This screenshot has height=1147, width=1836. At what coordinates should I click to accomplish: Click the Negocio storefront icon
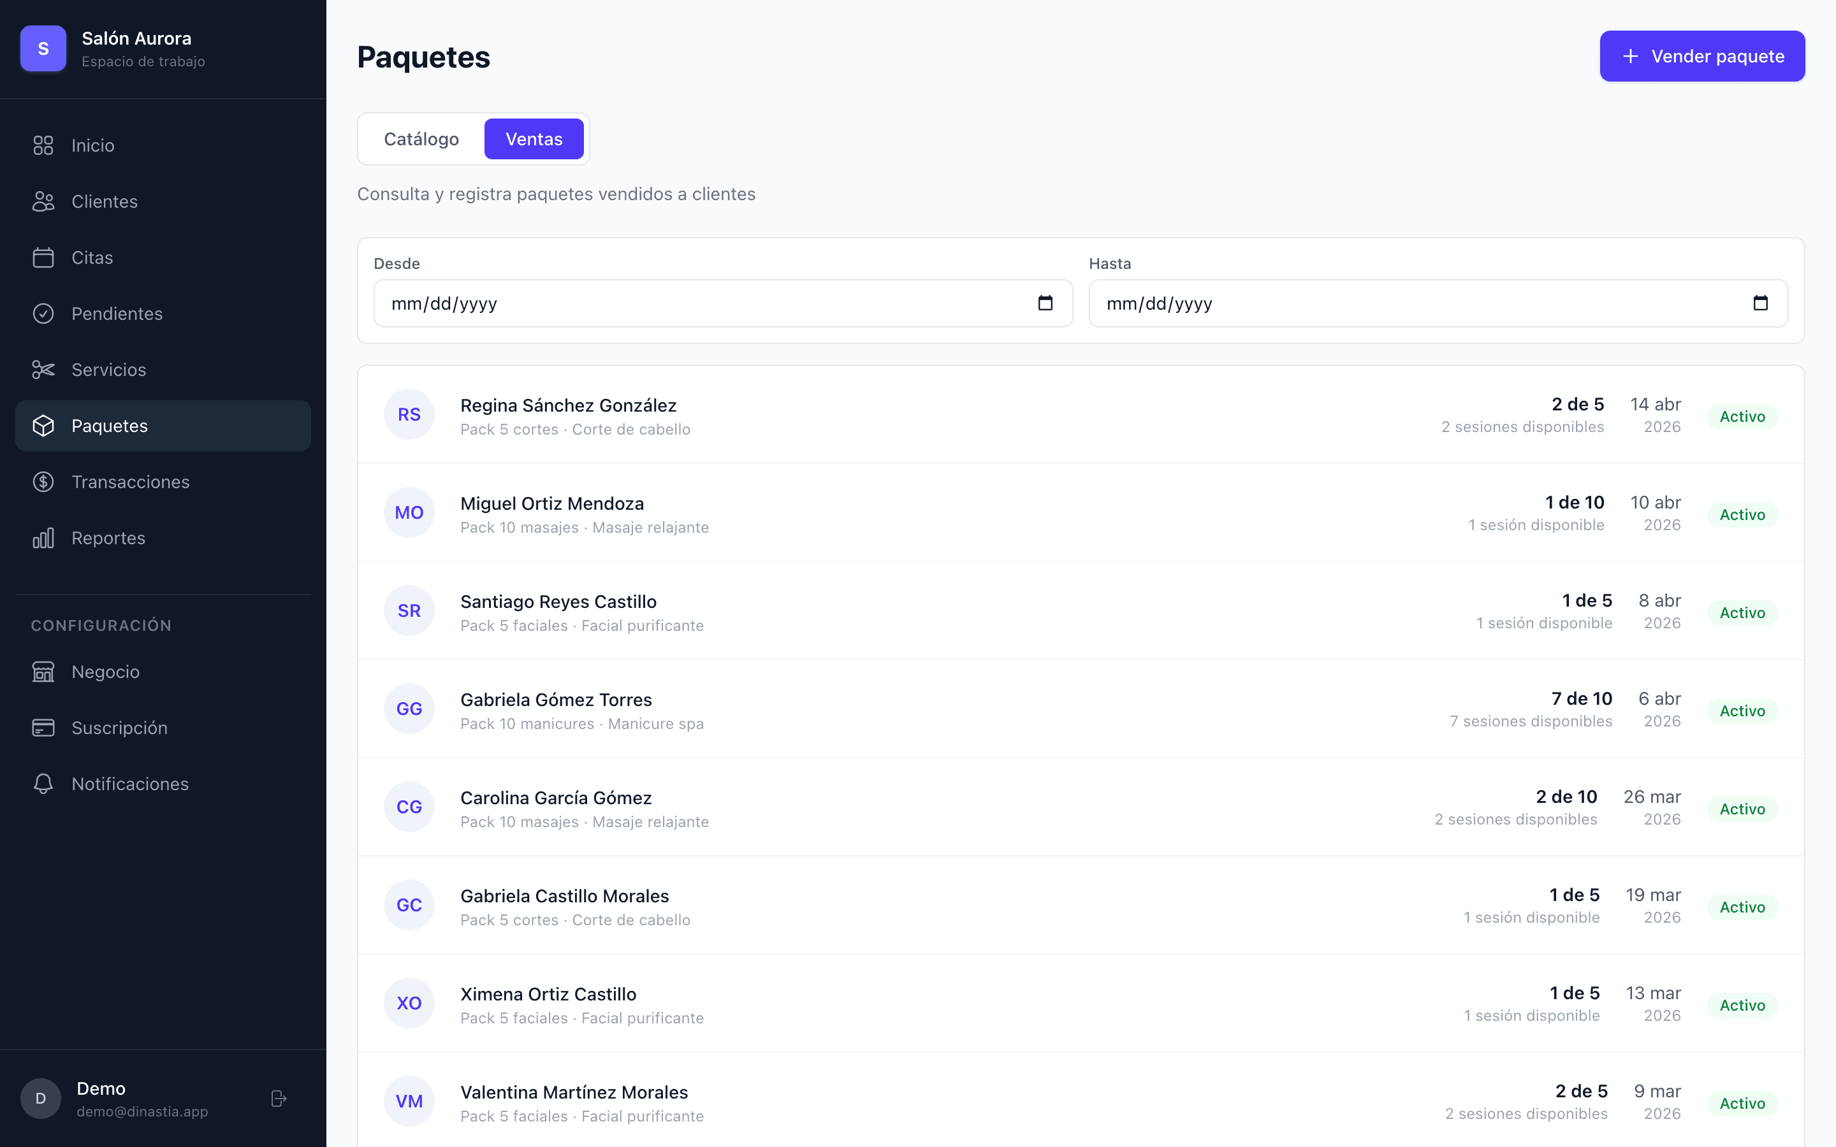pyautogui.click(x=43, y=672)
